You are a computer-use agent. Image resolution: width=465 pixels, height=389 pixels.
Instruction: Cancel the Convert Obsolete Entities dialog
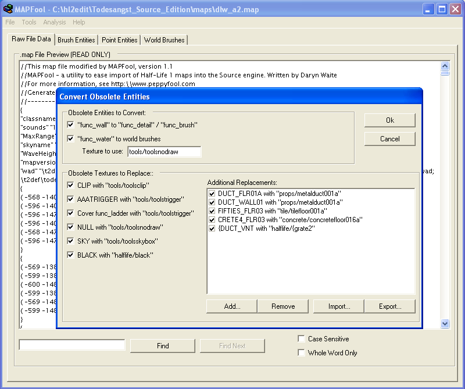(389, 139)
